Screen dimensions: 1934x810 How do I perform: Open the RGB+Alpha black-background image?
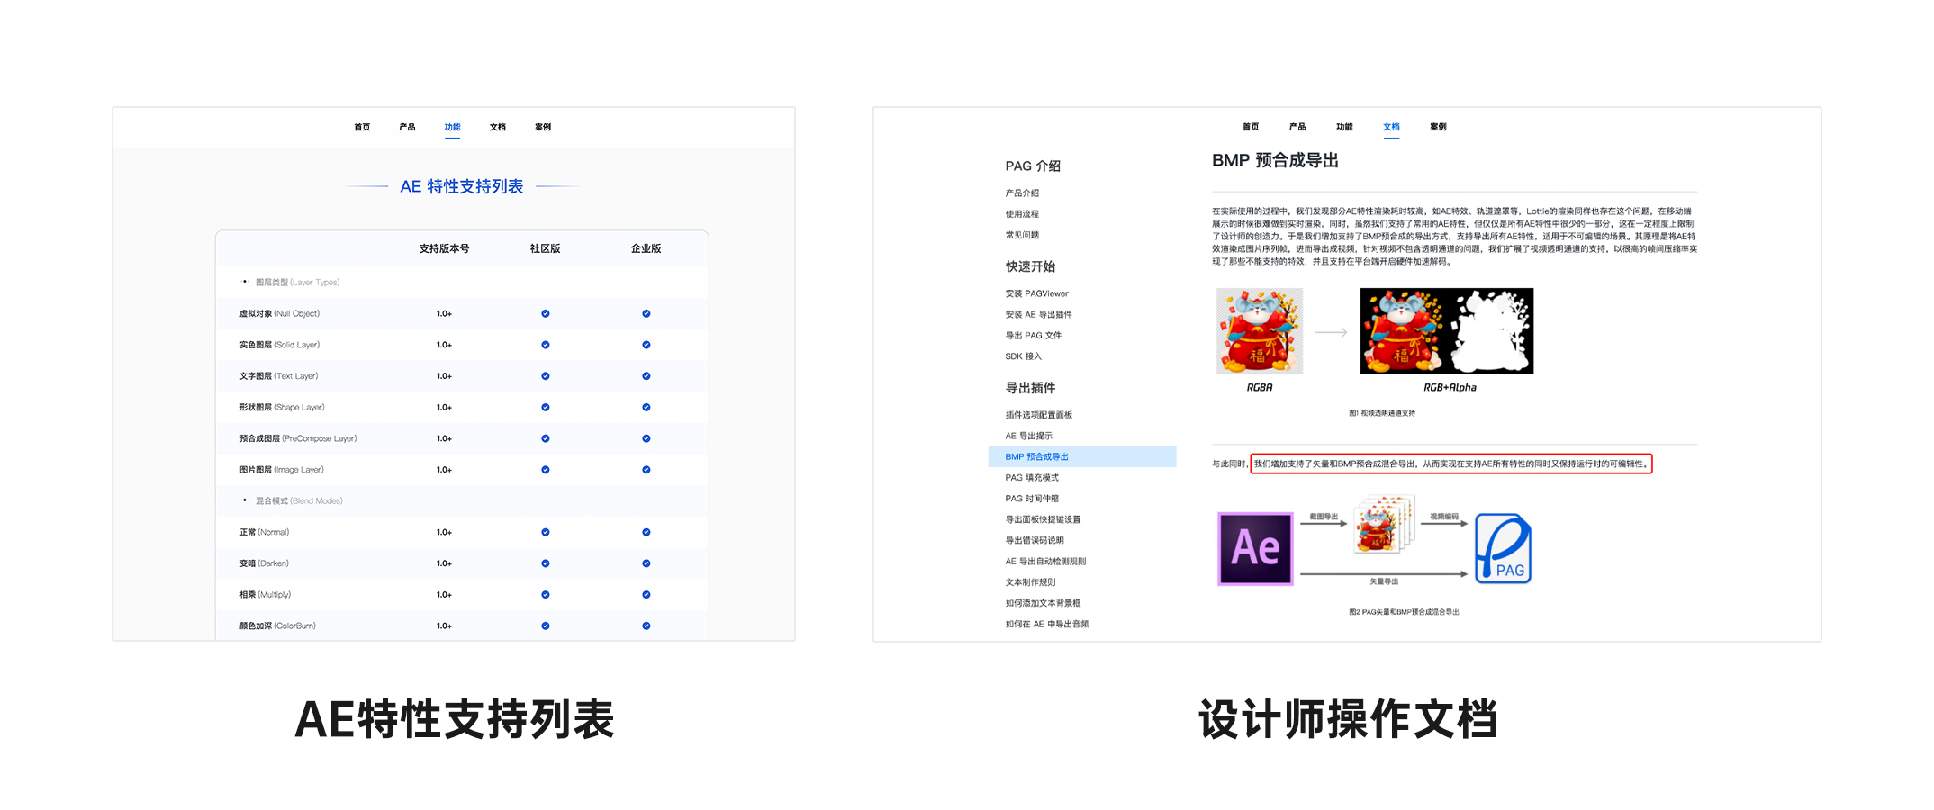[1447, 330]
